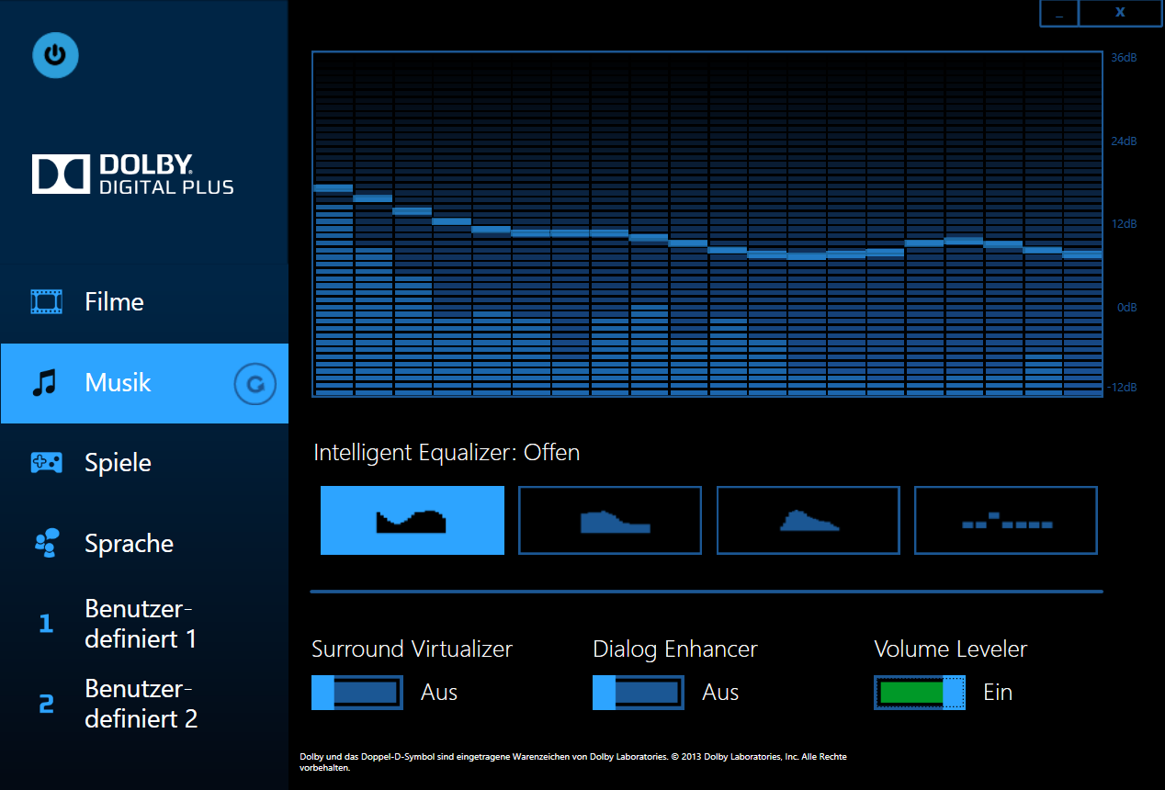Click Aus text beside Surround Virtualizer
The width and height of the screenshot is (1165, 790).
439,693
